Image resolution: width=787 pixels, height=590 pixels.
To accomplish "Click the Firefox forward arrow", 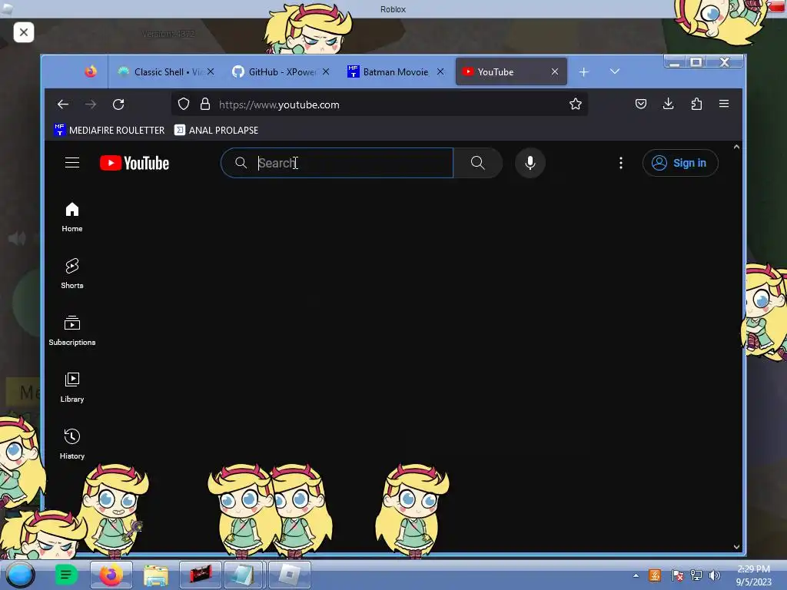I will click(x=91, y=104).
